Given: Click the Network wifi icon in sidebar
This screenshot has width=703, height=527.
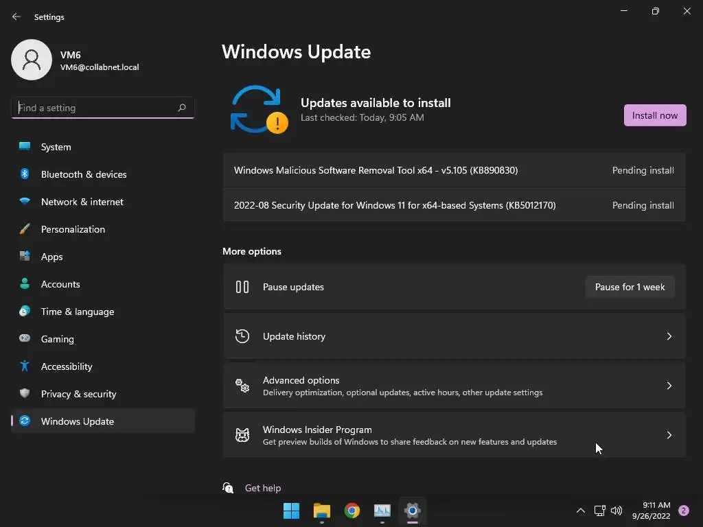Looking at the screenshot, I should (25, 201).
